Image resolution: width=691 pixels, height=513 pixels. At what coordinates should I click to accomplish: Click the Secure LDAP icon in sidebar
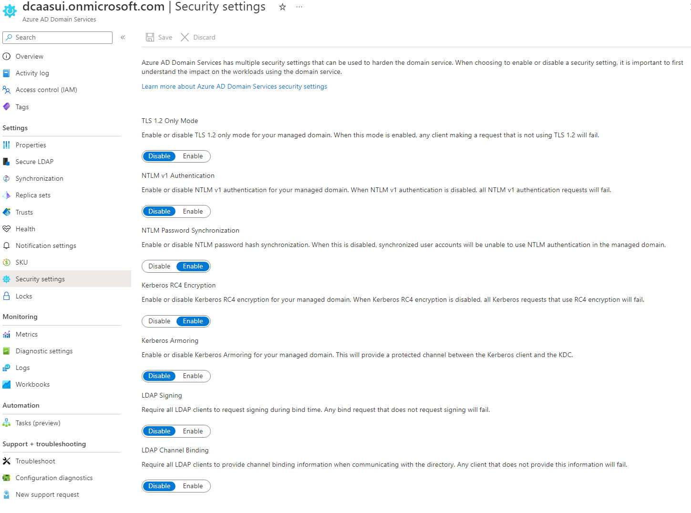7,162
